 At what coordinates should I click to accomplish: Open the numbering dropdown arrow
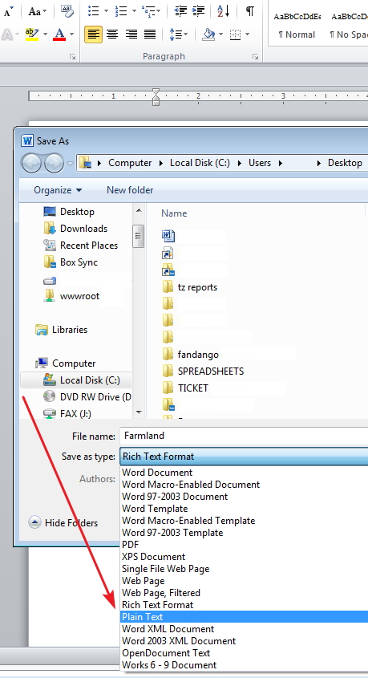(x=134, y=11)
